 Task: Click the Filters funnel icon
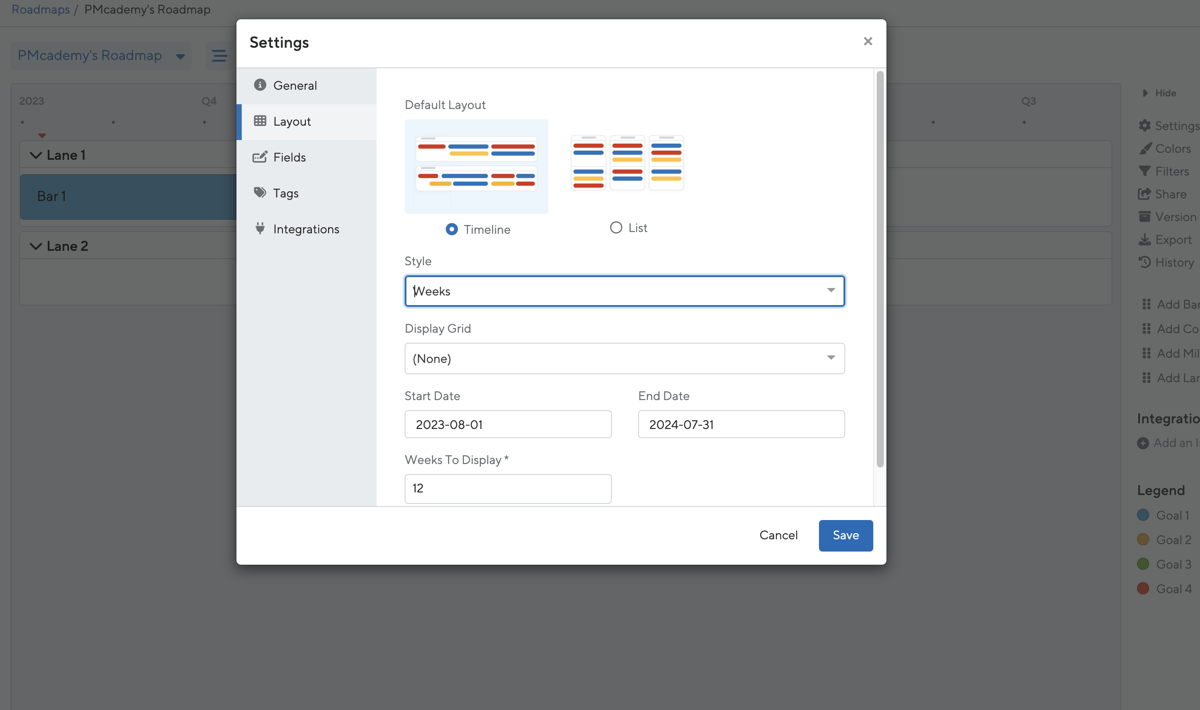(x=1144, y=171)
